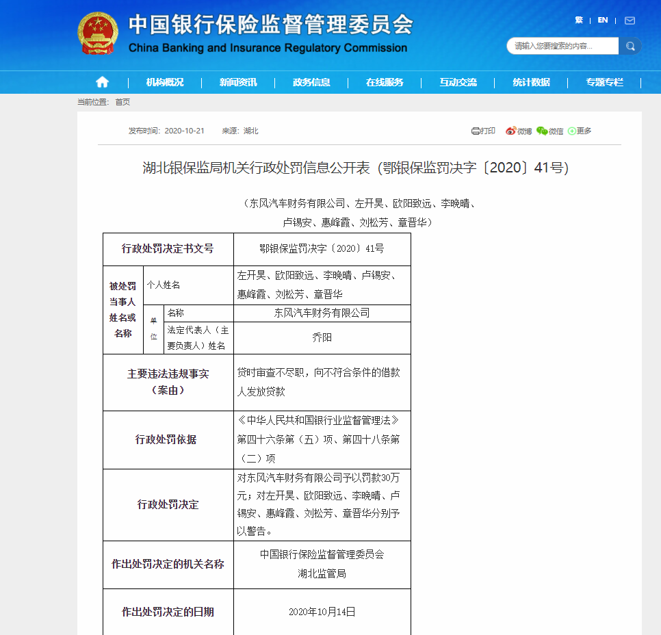
Task: Expand the 在线服务 navigation item
Action: point(385,82)
